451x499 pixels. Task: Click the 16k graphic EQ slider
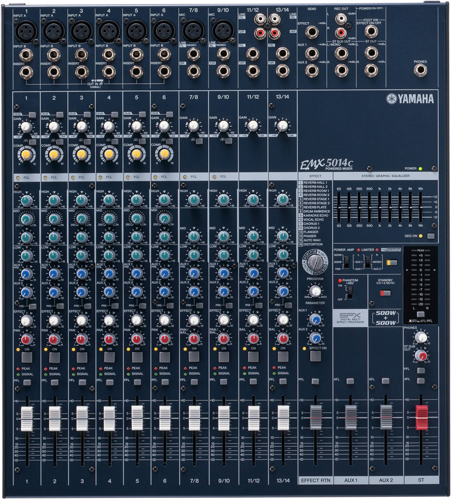click(x=420, y=207)
